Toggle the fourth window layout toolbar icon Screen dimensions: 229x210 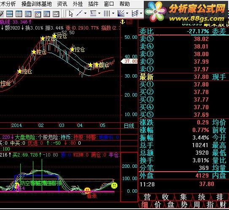click(x=38, y=14)
